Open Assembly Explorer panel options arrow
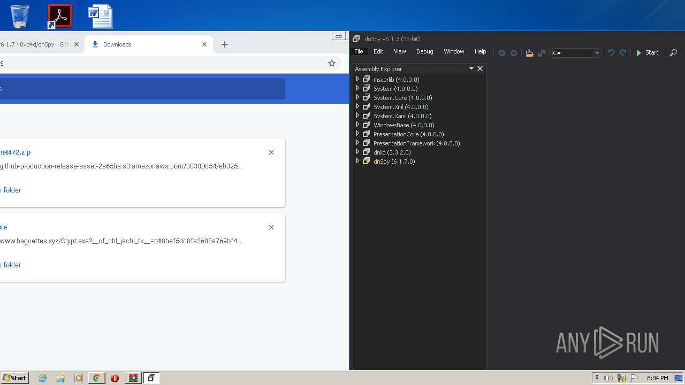This screenshot has width=685, height=385. (471, 68)
